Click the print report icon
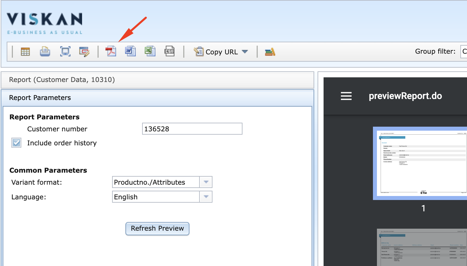The image size is (467, 266). coord(45,52)
